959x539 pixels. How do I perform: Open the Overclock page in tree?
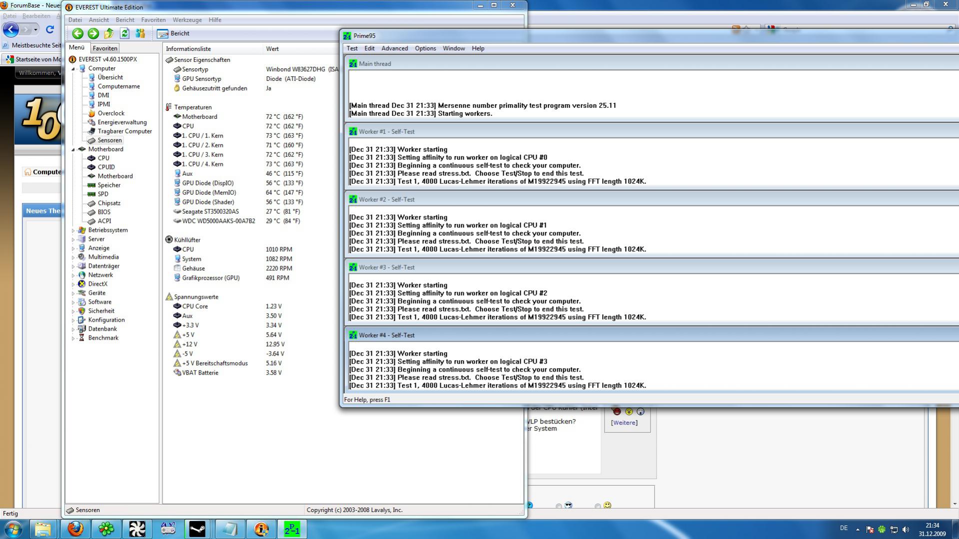[x=111, y=113]
